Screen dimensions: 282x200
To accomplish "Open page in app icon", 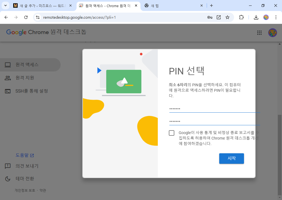I will click(x=219, y=17).
